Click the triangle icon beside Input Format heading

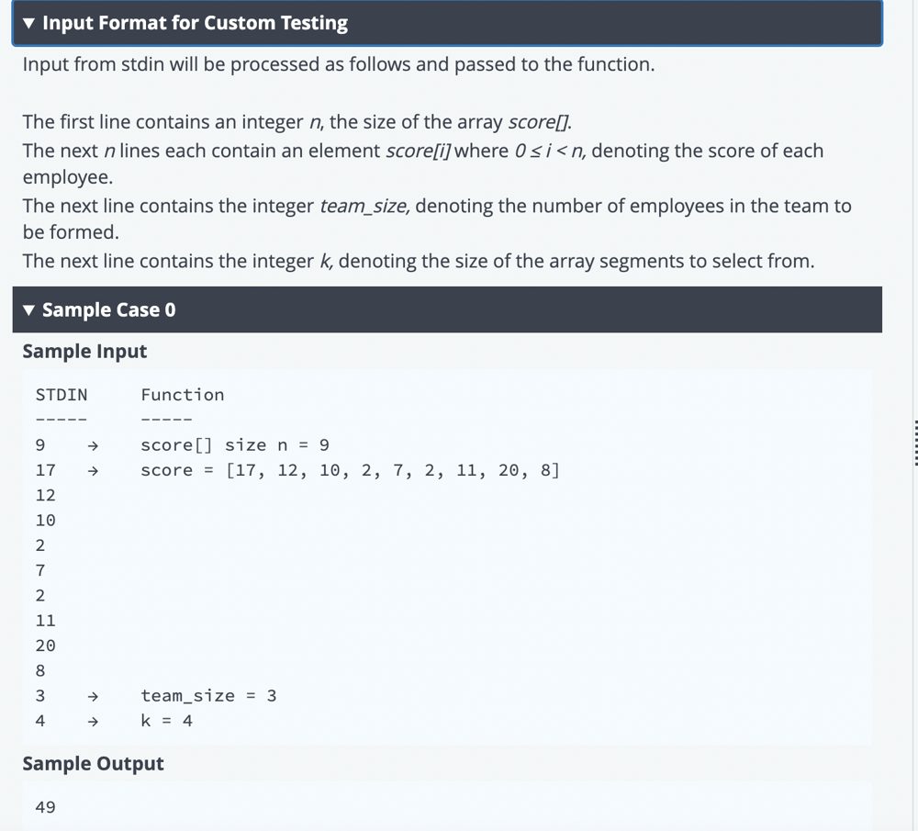pos(28,23)
